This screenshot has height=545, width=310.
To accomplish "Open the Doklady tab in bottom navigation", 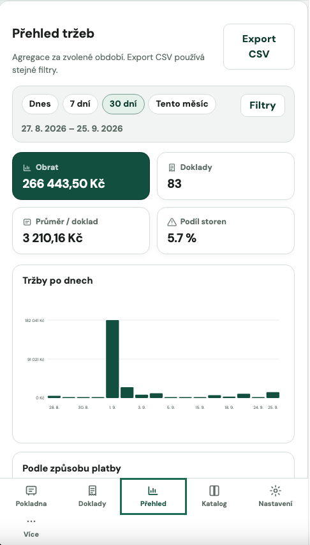I will click(92, 496).
